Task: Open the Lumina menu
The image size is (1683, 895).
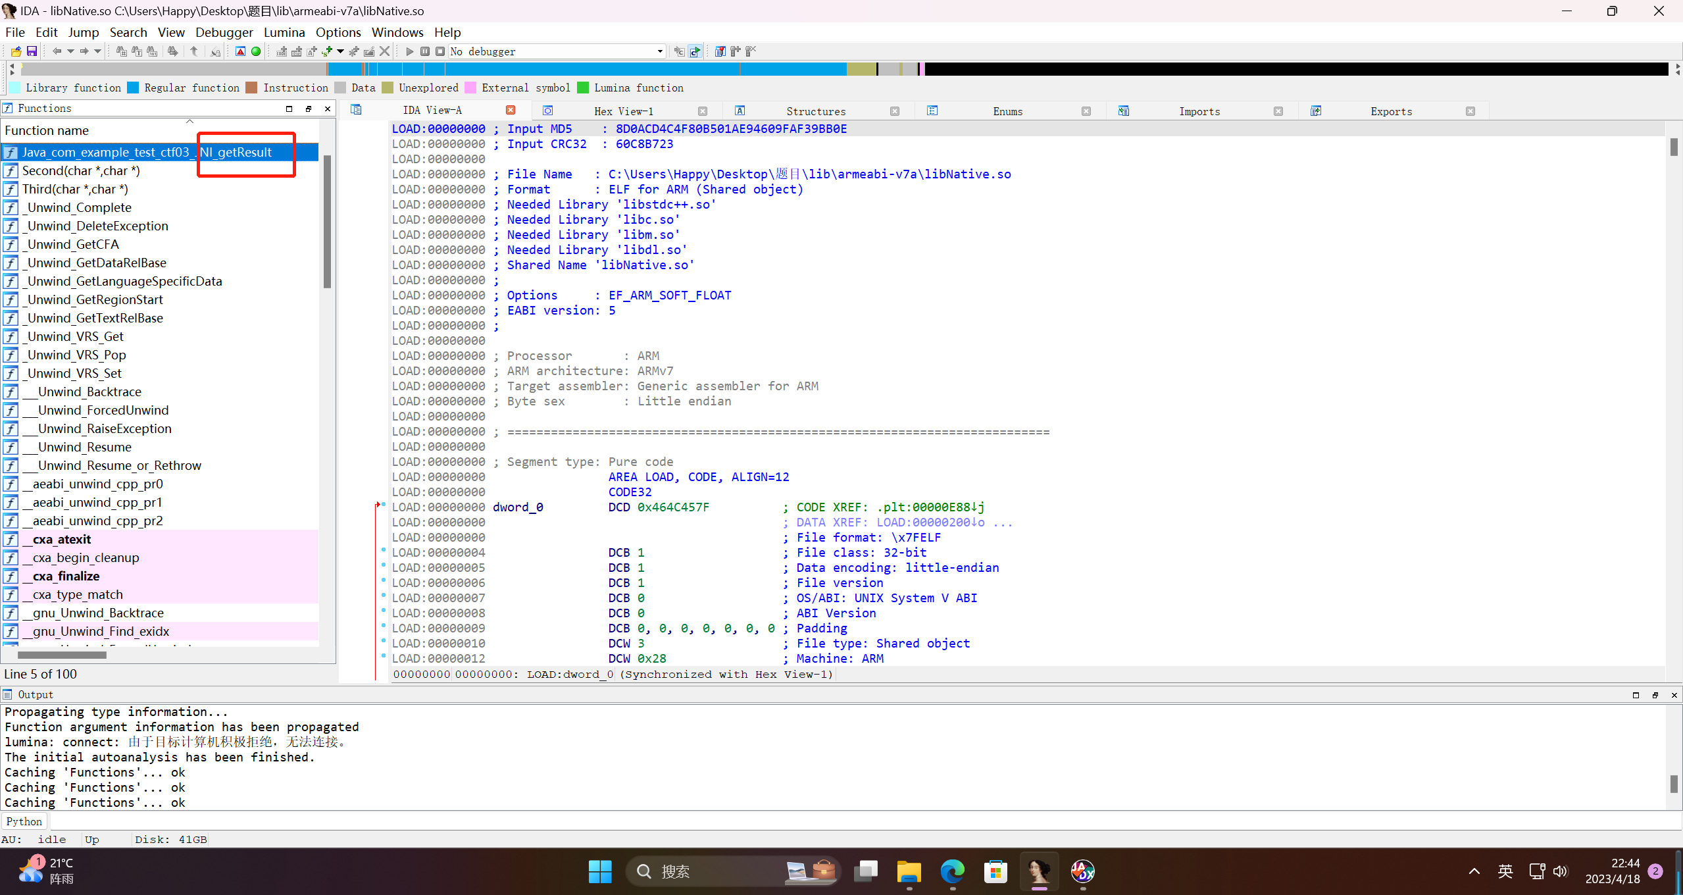Action: [x=284, y=32]
